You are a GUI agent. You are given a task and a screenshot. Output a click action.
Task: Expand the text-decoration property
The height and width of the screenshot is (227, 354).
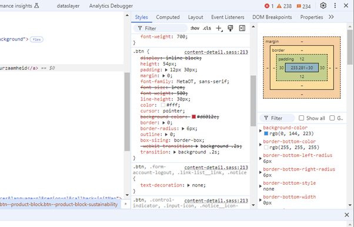[x=189, y=185]
